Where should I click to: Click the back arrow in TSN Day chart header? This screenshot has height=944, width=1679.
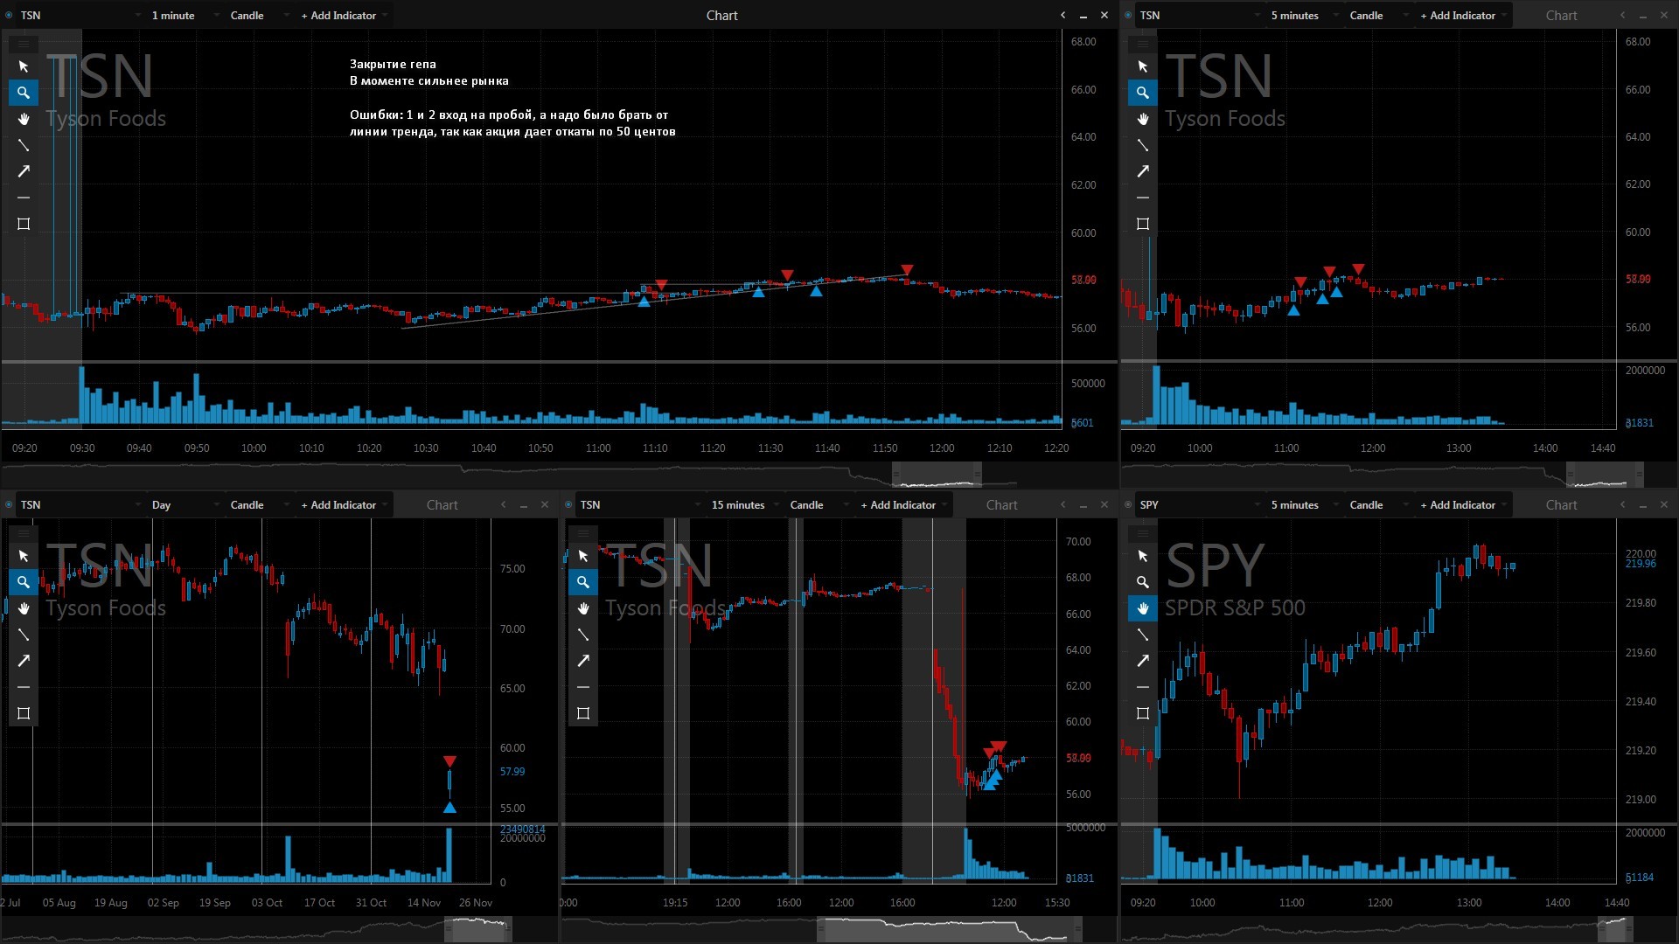click(504, 505)
